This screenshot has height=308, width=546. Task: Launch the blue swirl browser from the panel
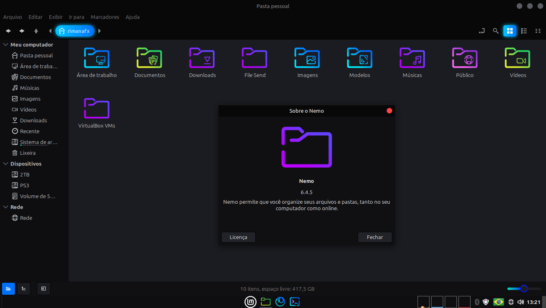pyautogui.click(x=280, y=302)
